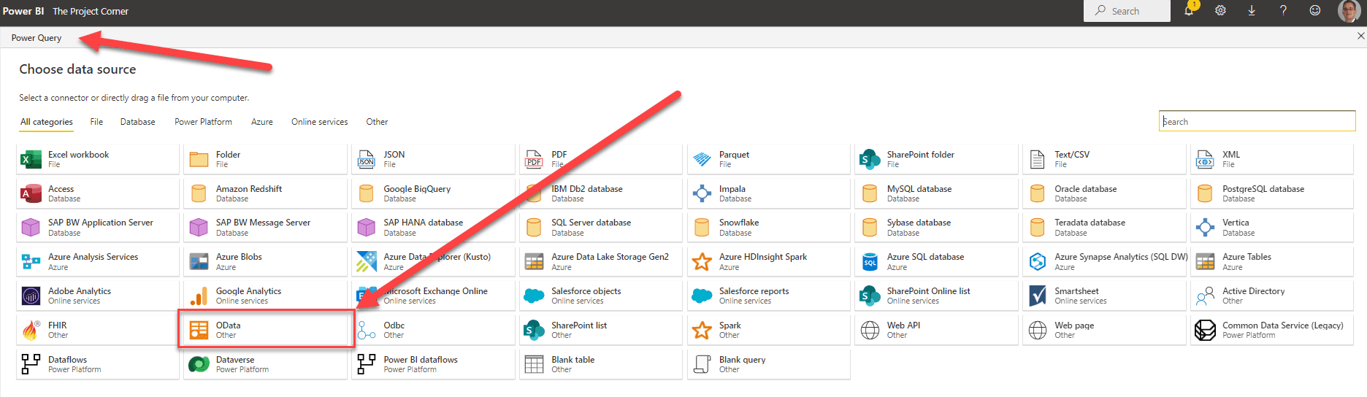This screenshot has height=397, width=1367.
Task: Select the Snowflake connector label
Action: (739, 223)
